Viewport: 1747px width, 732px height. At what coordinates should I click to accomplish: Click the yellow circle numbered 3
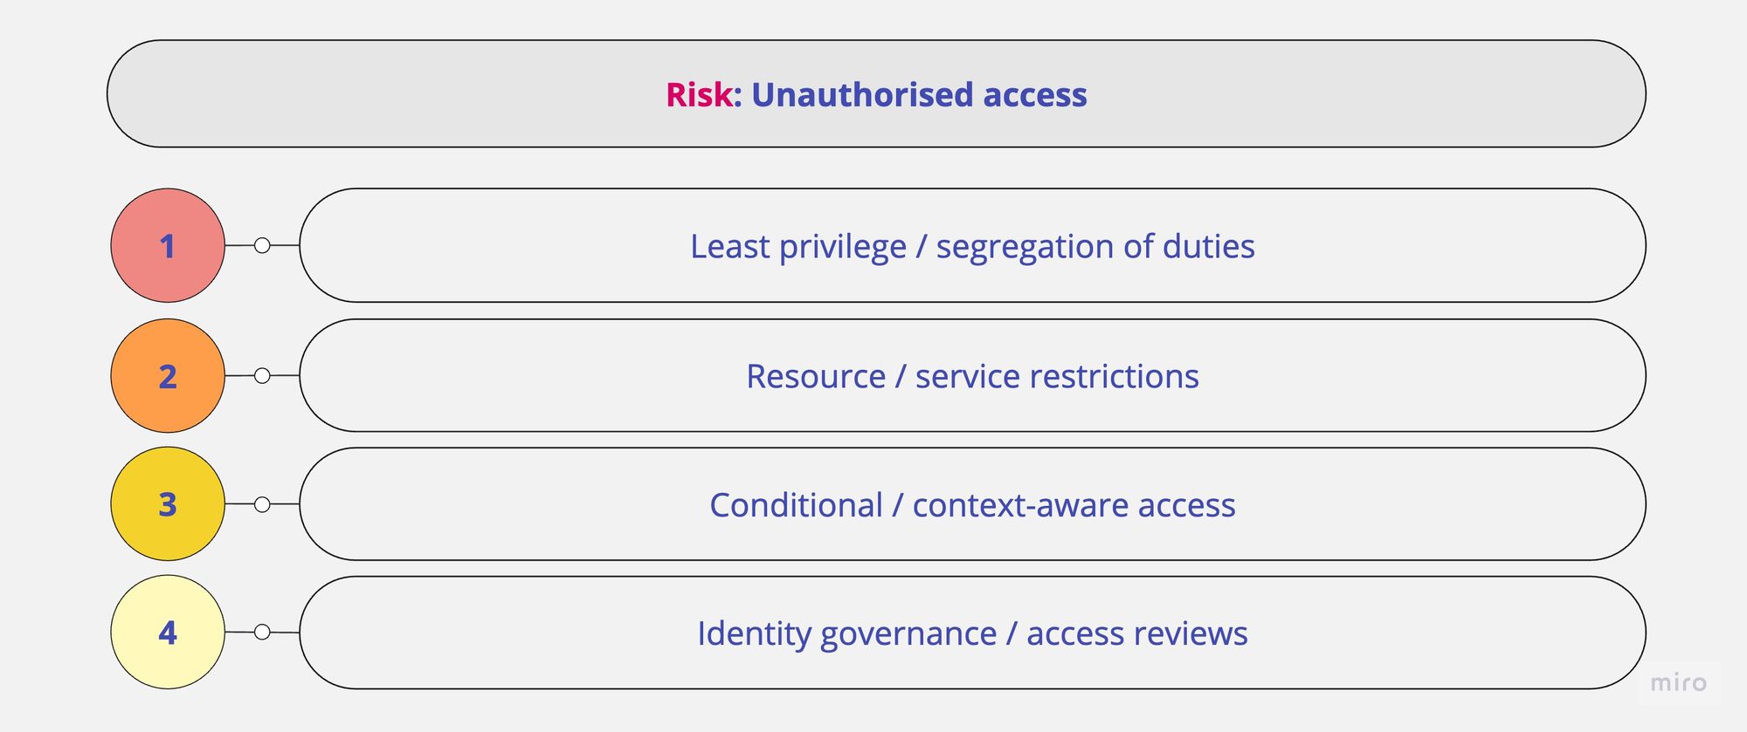click(x=168, y=503)
